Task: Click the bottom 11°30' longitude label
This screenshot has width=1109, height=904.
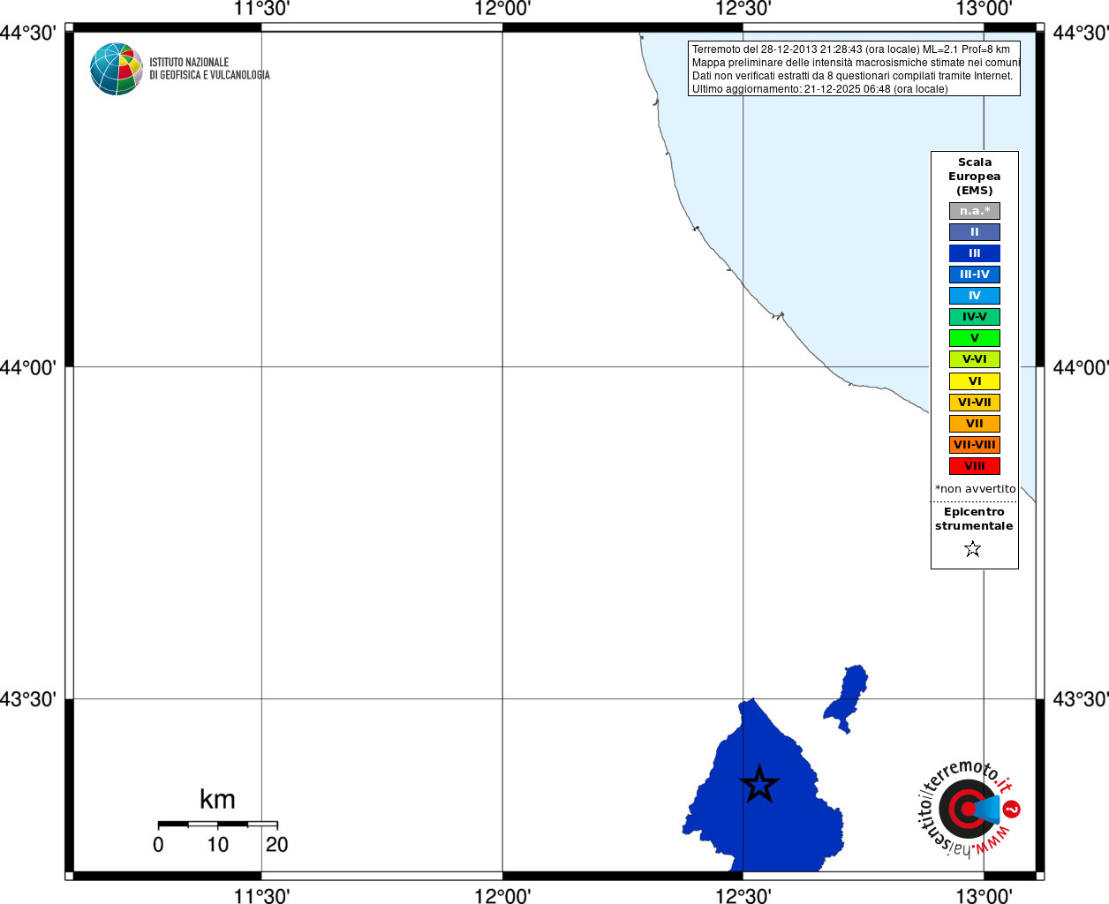Action: pyautogui.click(x=261, y=895)
